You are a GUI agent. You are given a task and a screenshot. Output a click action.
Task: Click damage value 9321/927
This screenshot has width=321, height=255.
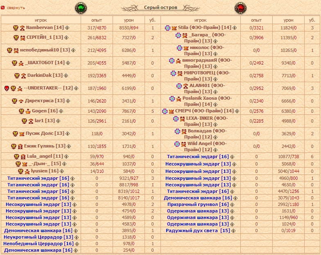click(x=129, y=178)
